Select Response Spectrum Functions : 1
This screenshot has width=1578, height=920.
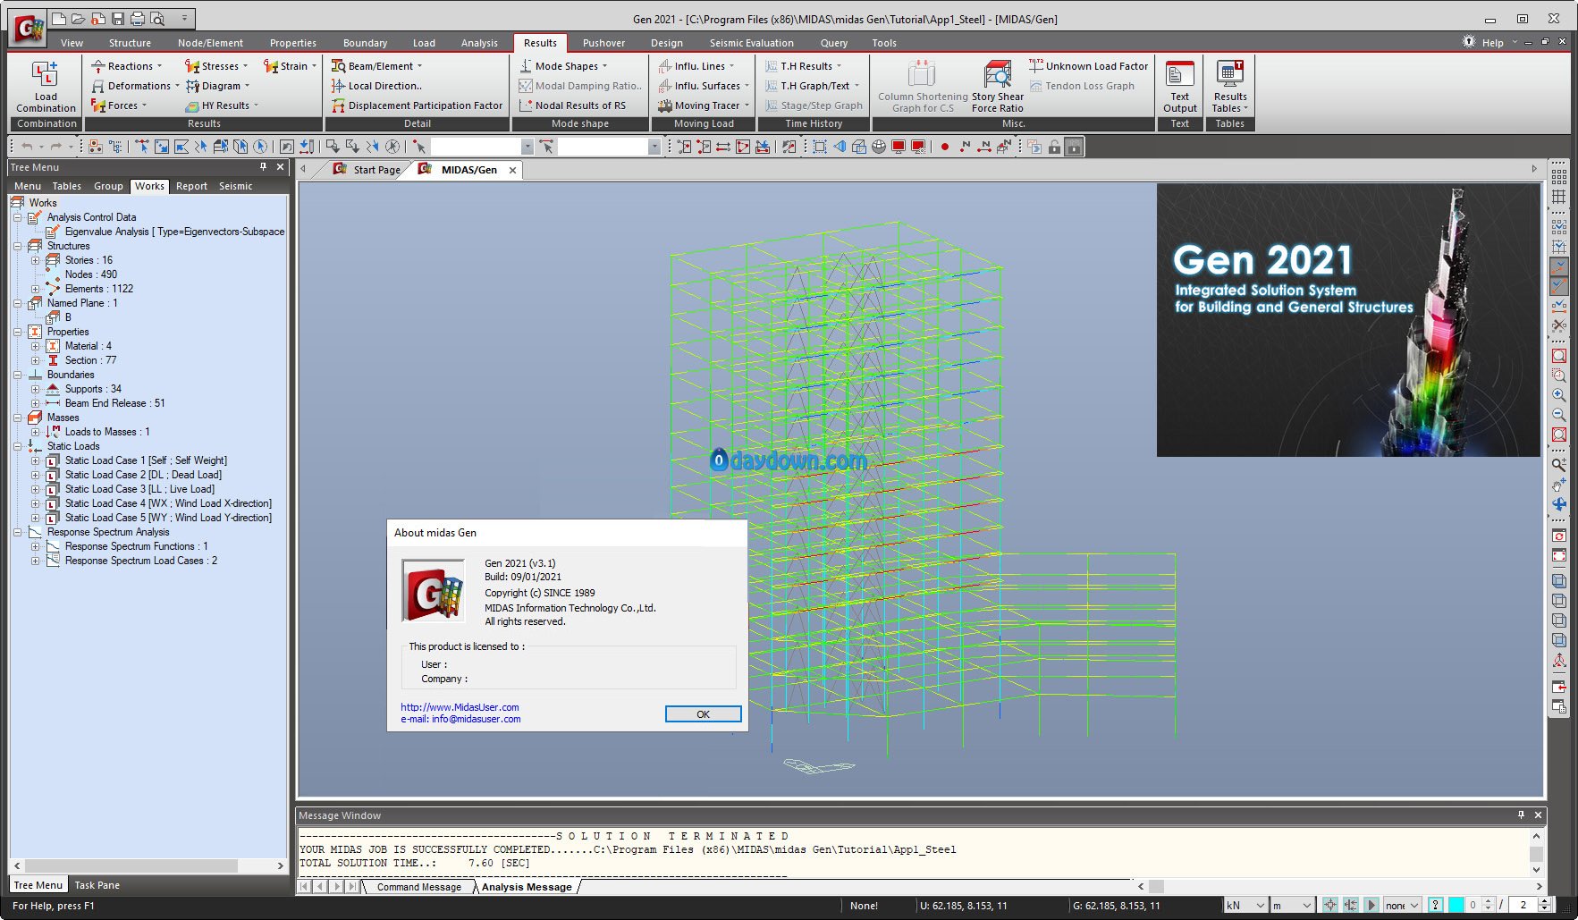point(136,546)
